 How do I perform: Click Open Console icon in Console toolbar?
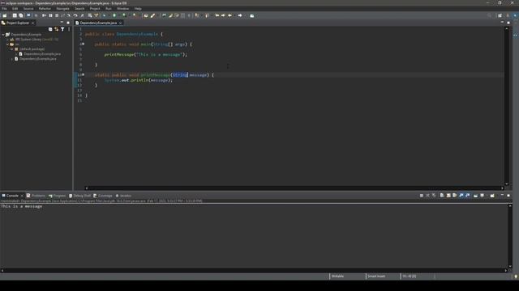(x=492, y=196)
